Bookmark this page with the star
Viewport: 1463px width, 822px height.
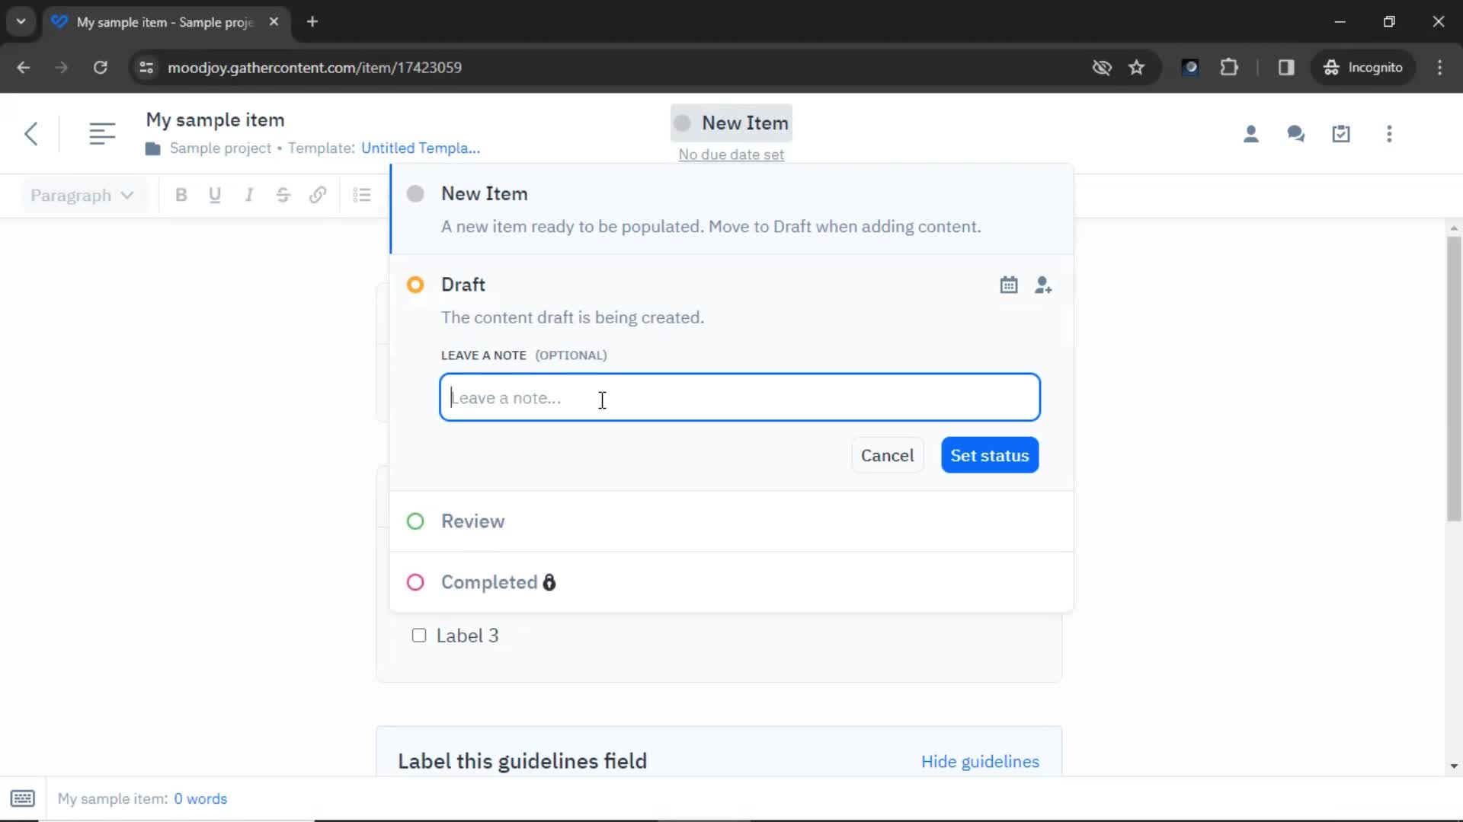(x=1136, y=67)
